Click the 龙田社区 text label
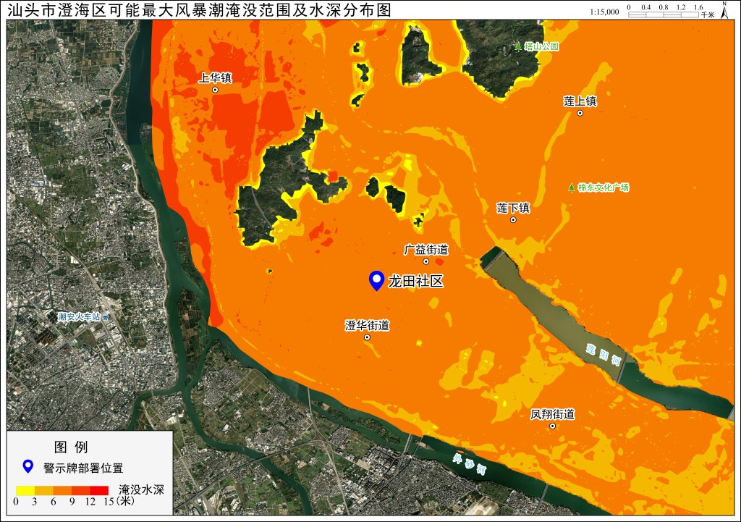The width and height of the screenshot is (741, 522). click(x=416, y=282)
